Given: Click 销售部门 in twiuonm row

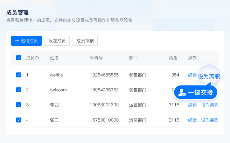Looking at the screenshot, I should point(138,90).
